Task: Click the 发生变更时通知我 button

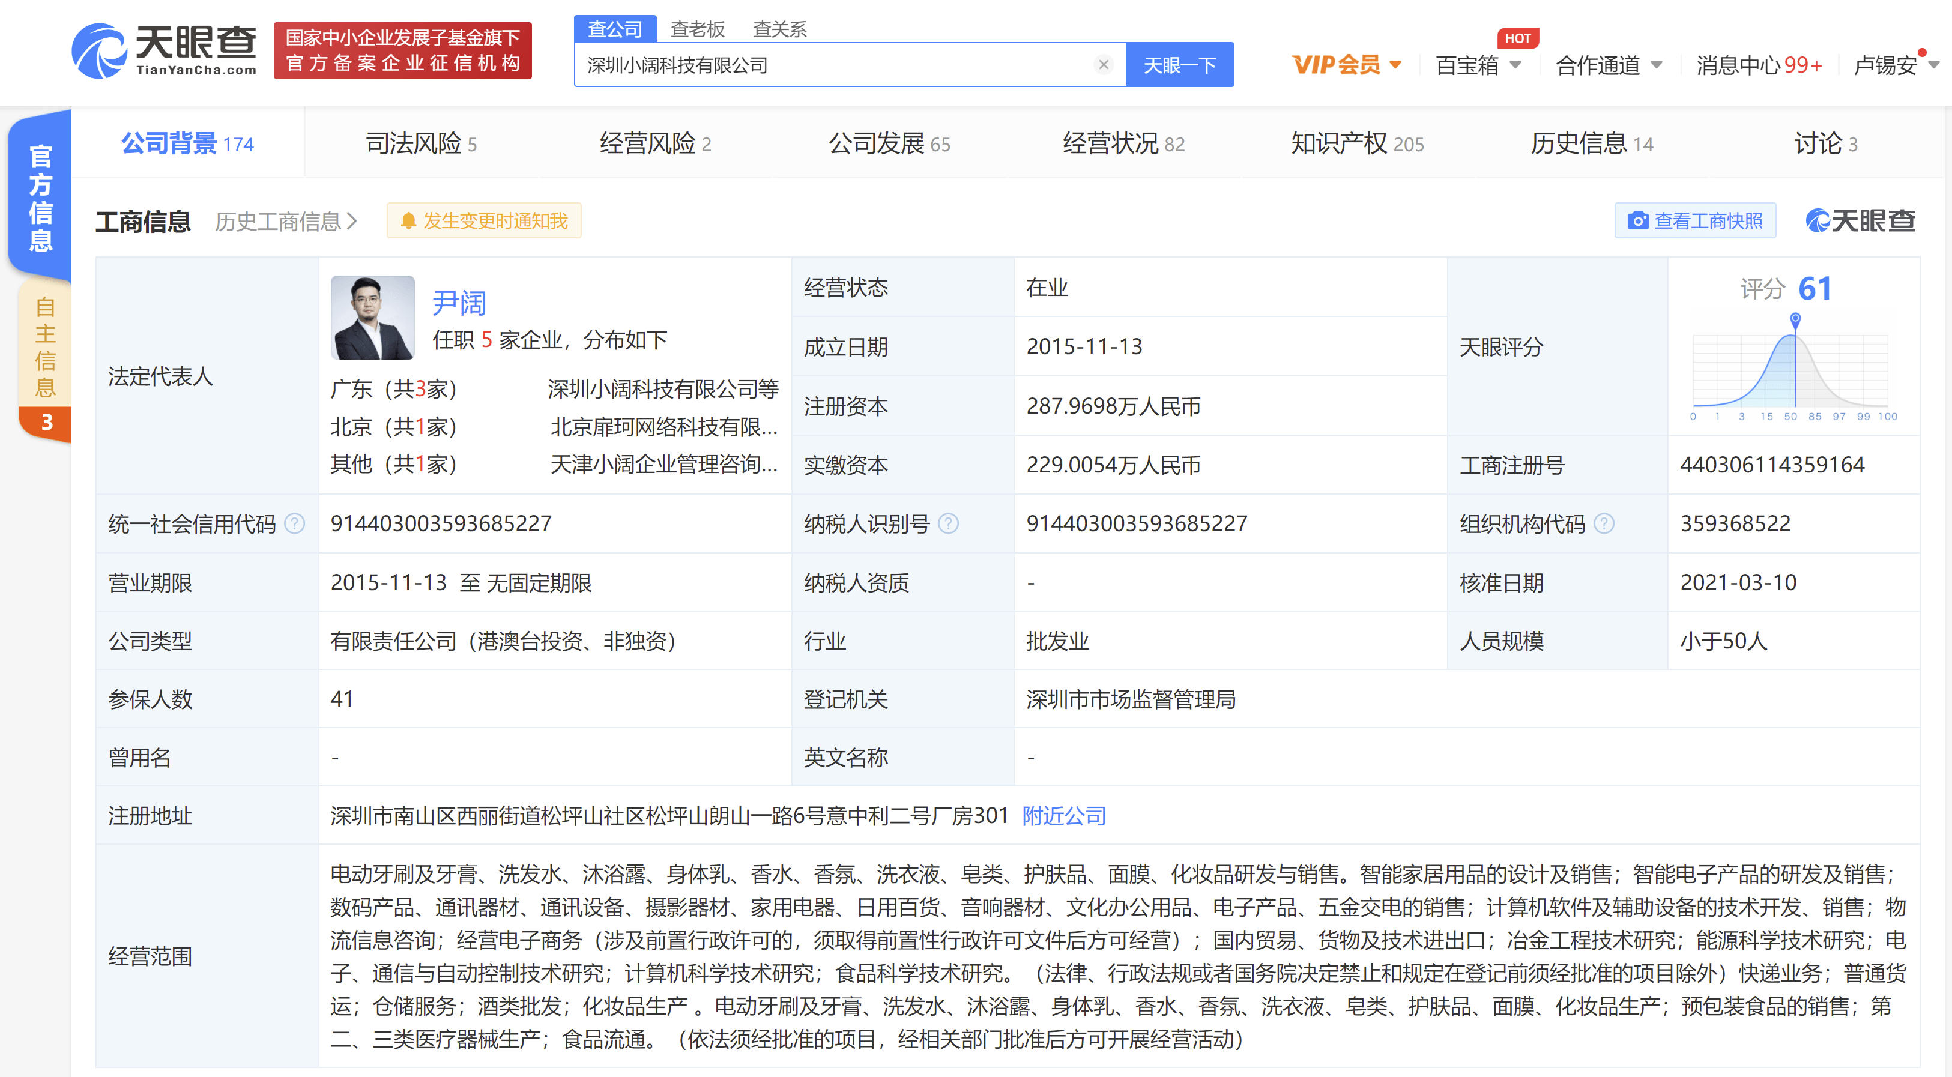Action: point(484,220)
